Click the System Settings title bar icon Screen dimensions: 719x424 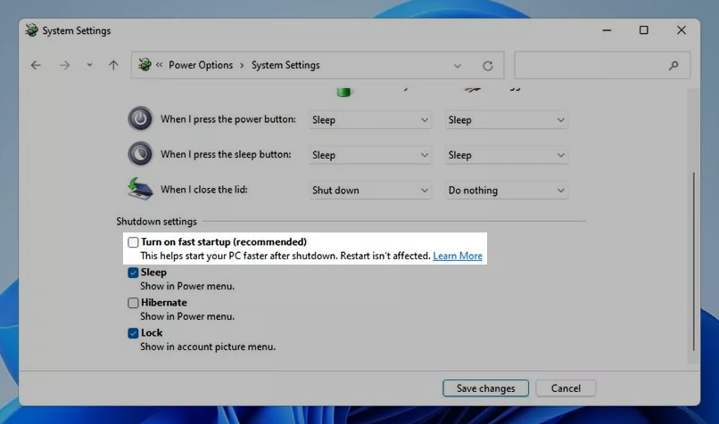31,30
